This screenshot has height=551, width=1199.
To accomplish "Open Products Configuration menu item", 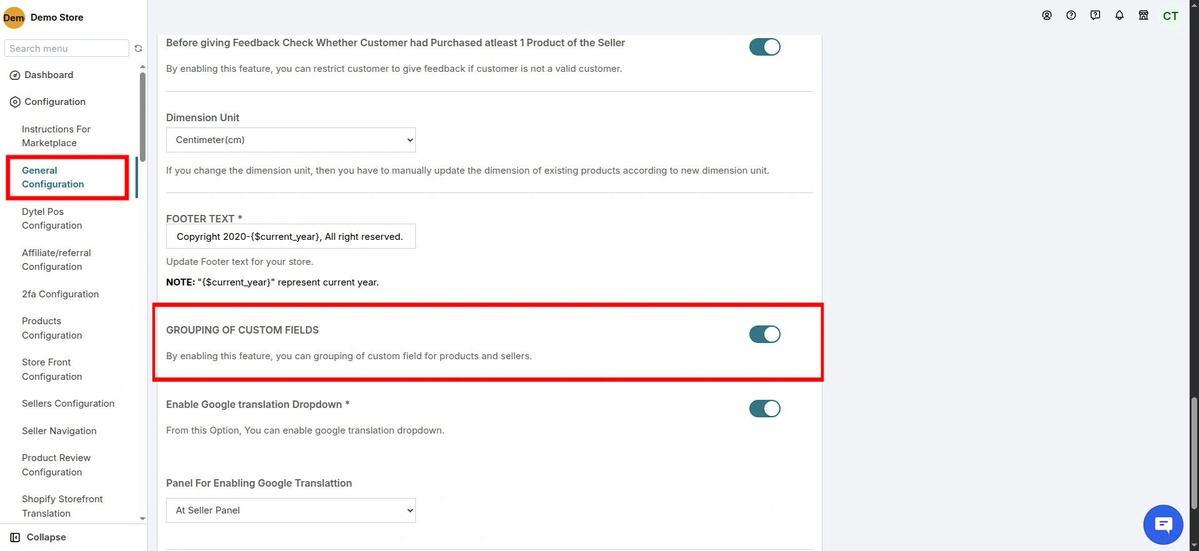I will pos(52,328).
